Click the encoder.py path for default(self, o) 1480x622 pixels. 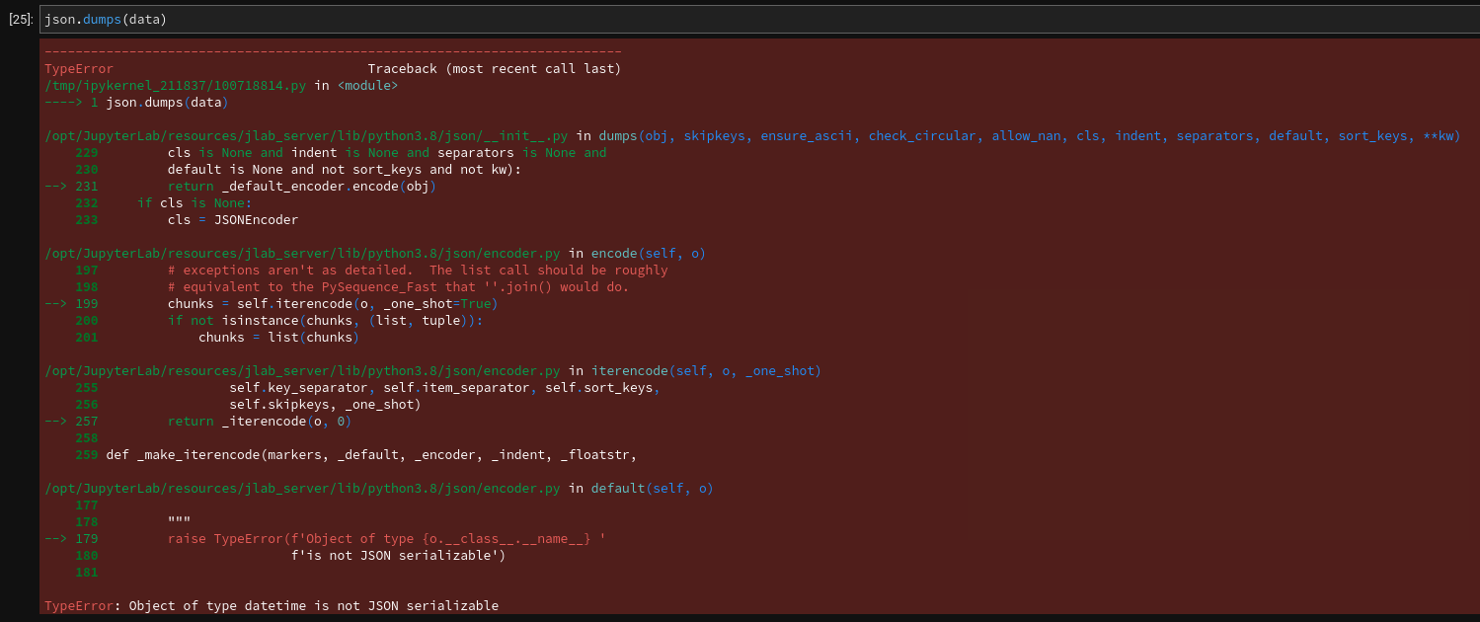click(302, 489)
